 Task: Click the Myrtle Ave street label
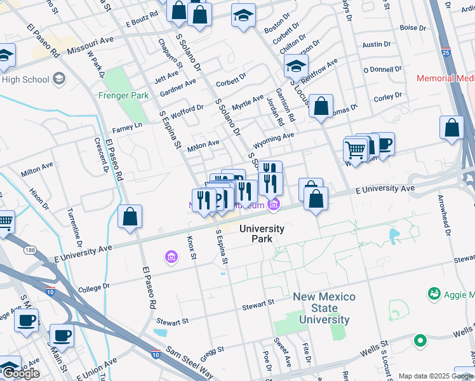[x=248, y=102]
